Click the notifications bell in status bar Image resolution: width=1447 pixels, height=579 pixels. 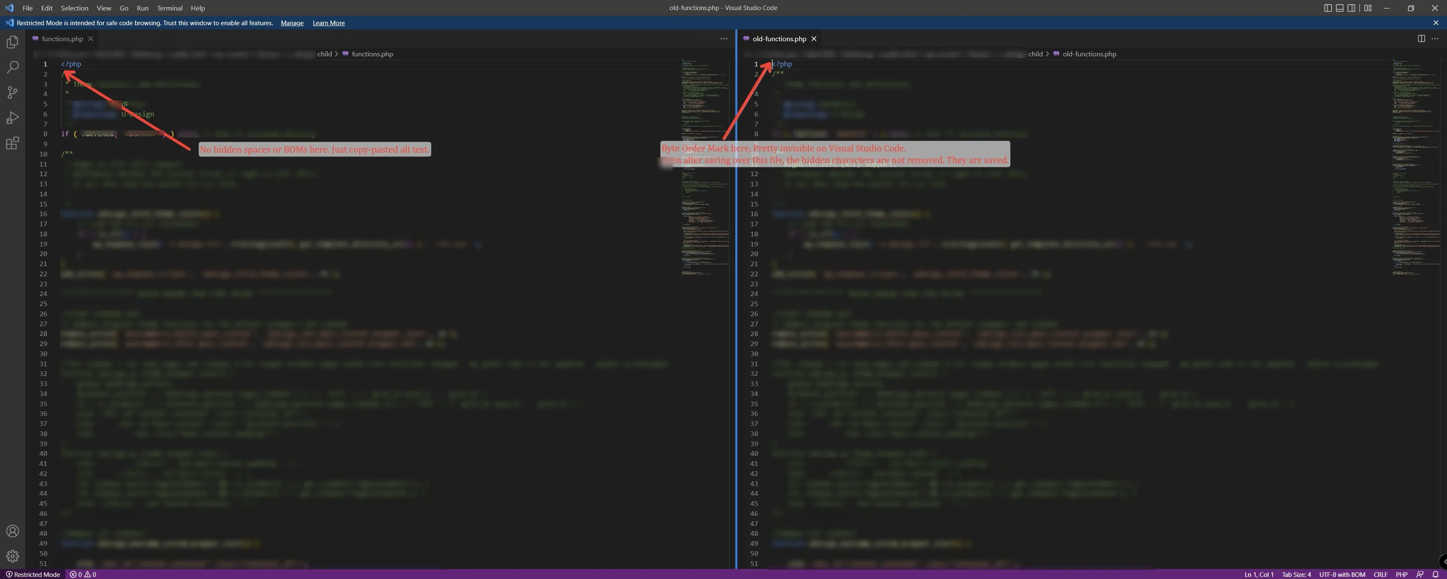click(1435, 574)
